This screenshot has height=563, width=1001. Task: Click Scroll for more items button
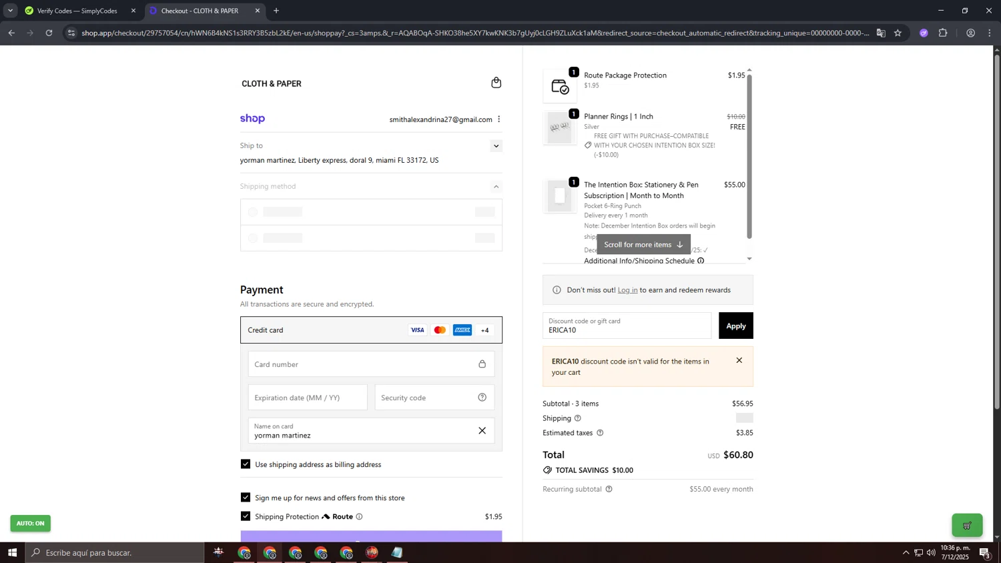643,245
